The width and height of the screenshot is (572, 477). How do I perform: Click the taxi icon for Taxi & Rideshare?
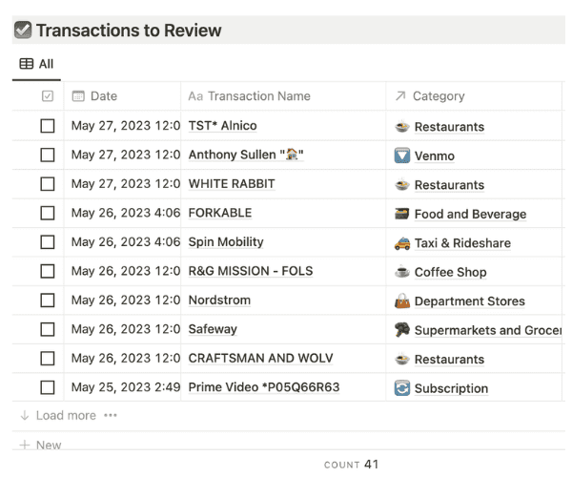coord(402,243)
